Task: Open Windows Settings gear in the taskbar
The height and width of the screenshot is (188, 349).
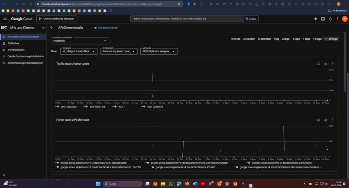Action: click(x=227, y=184)
